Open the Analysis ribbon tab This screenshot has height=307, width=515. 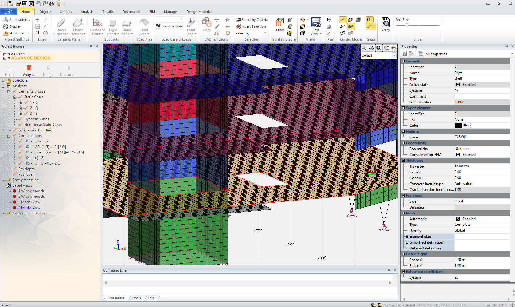coord(87,12)
